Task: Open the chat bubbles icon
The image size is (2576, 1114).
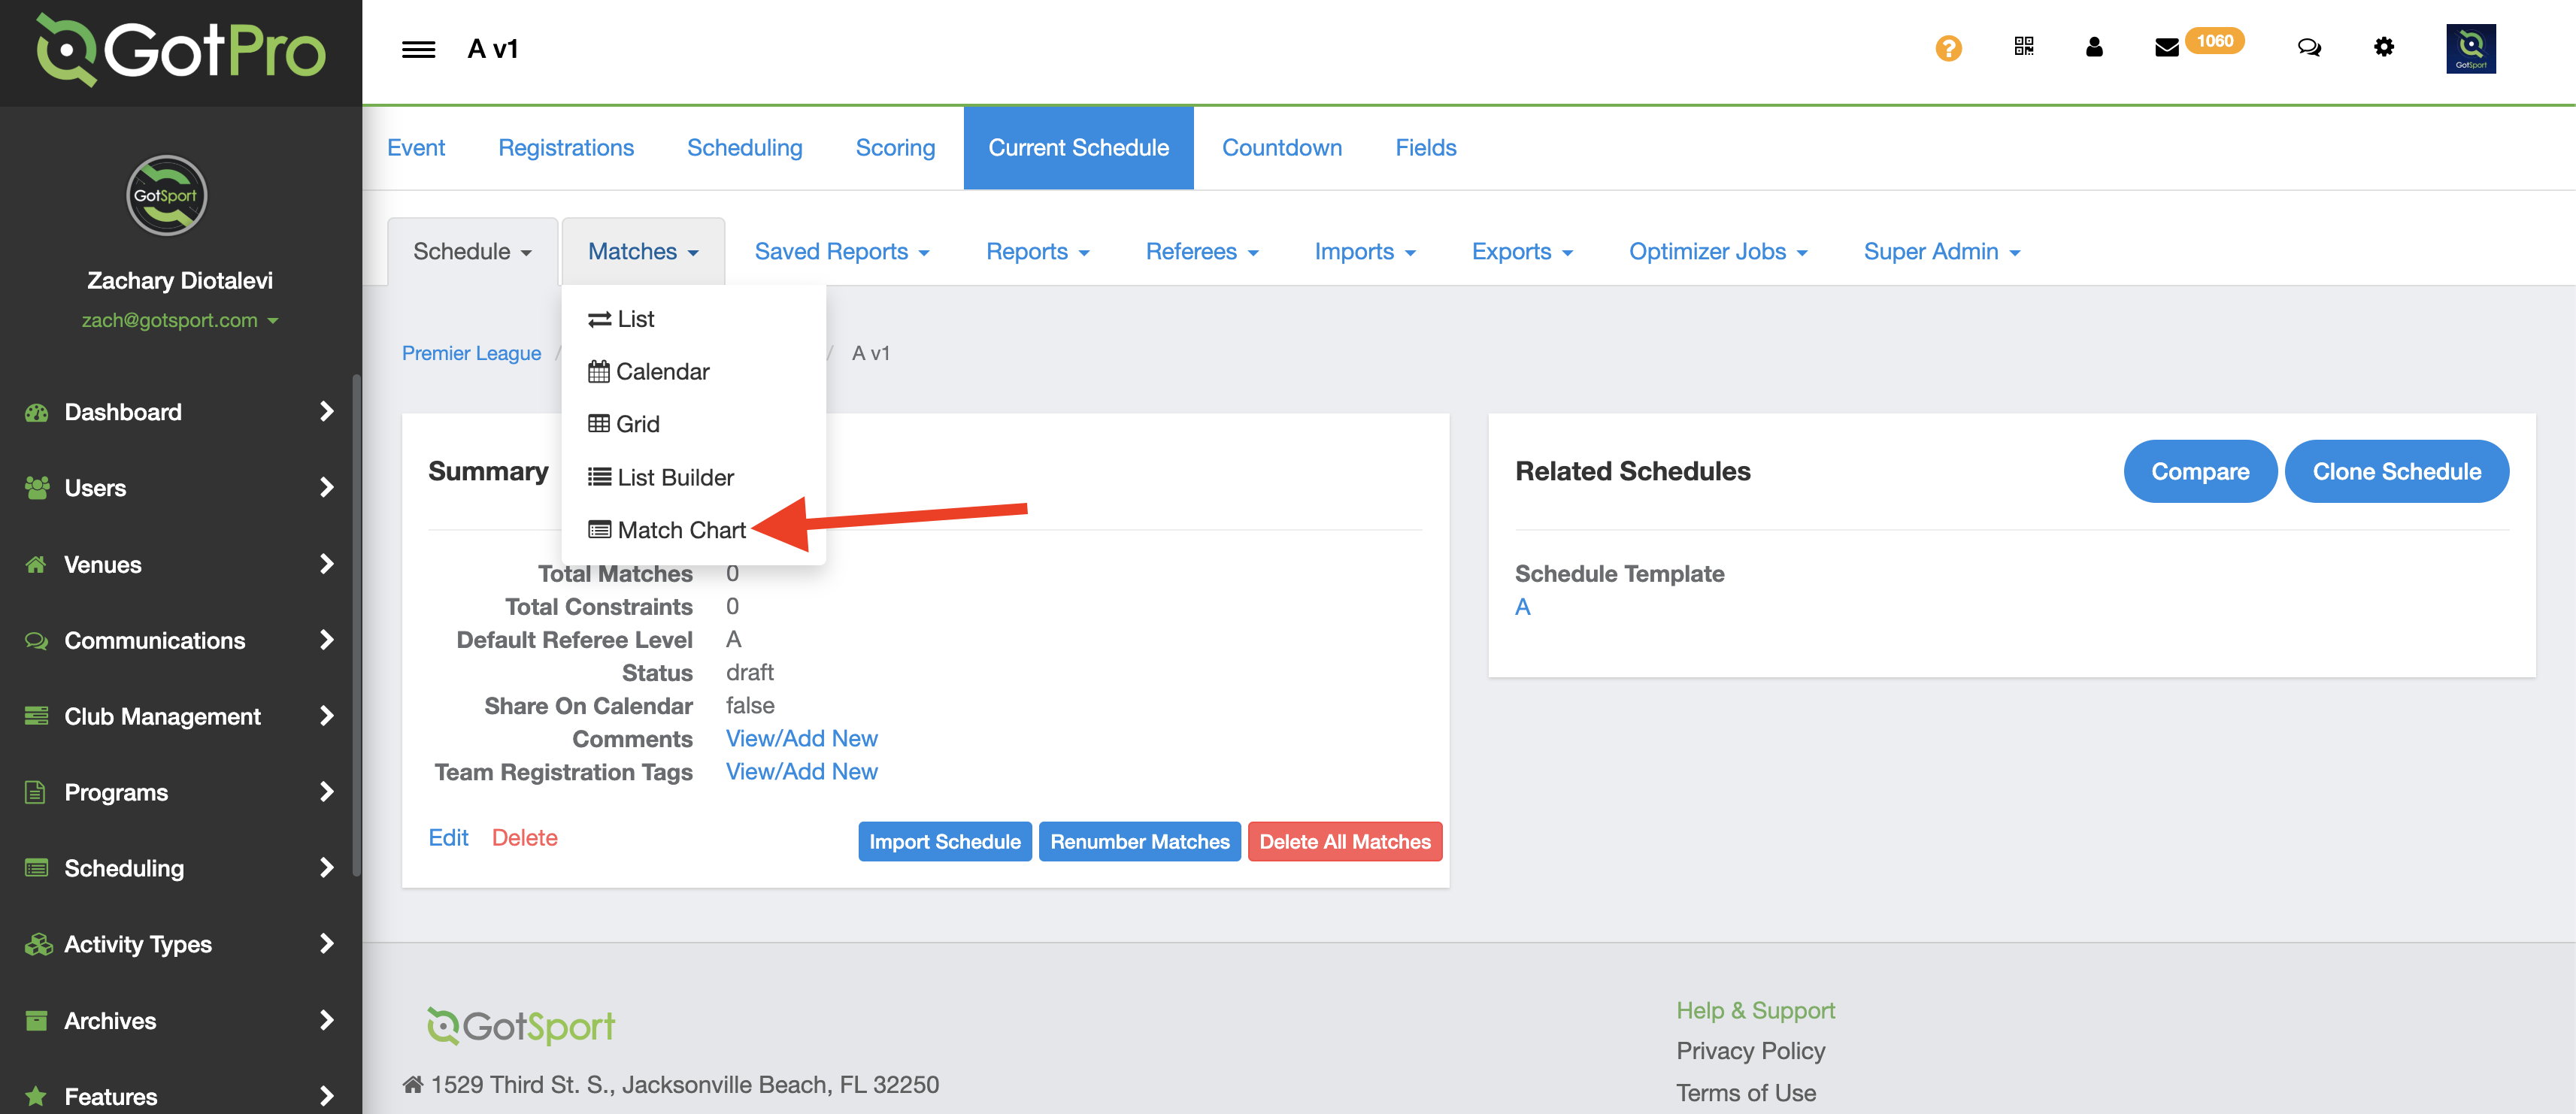Action: (x=2308, y=47)
